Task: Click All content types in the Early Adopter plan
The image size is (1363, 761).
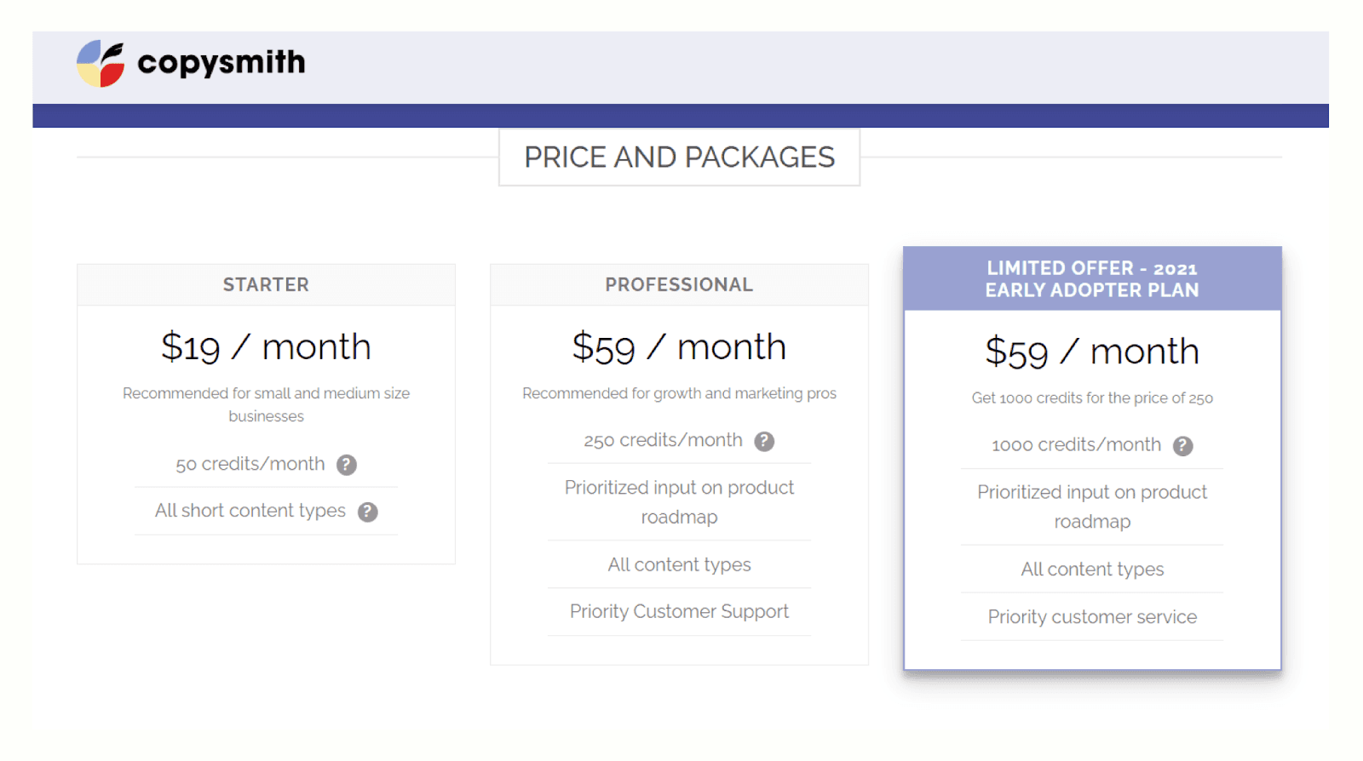Action: click(1092, 569)
